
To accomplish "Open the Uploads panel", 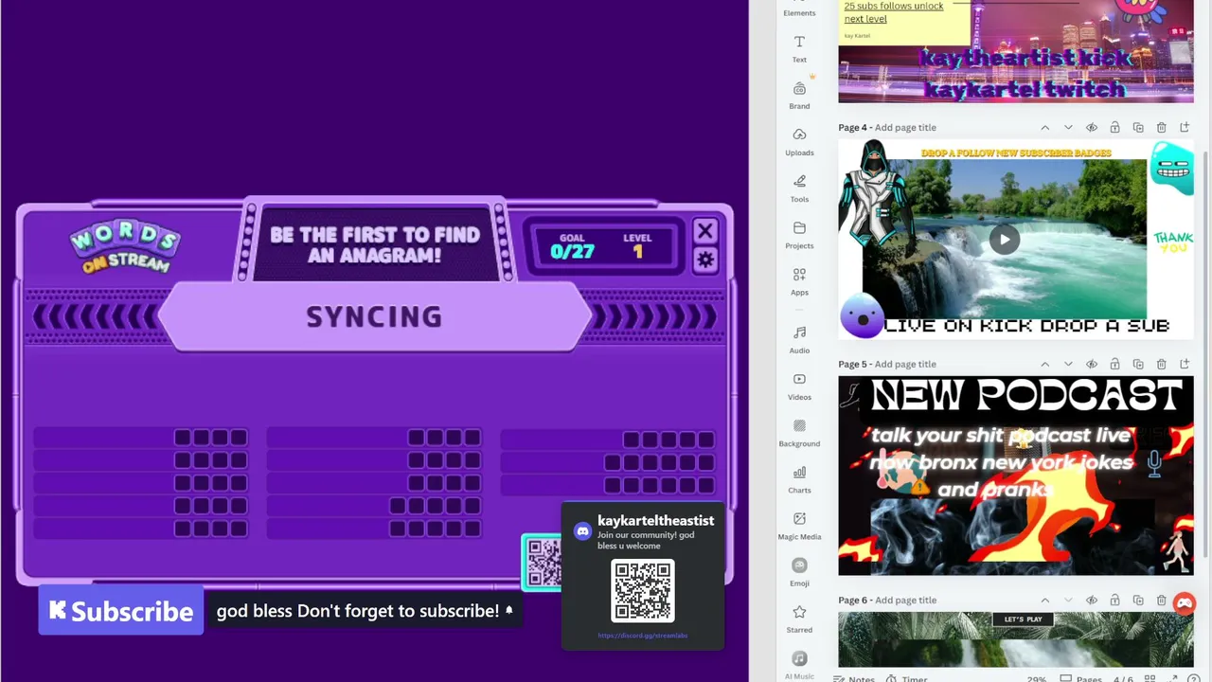I will (x=799, y=142).
